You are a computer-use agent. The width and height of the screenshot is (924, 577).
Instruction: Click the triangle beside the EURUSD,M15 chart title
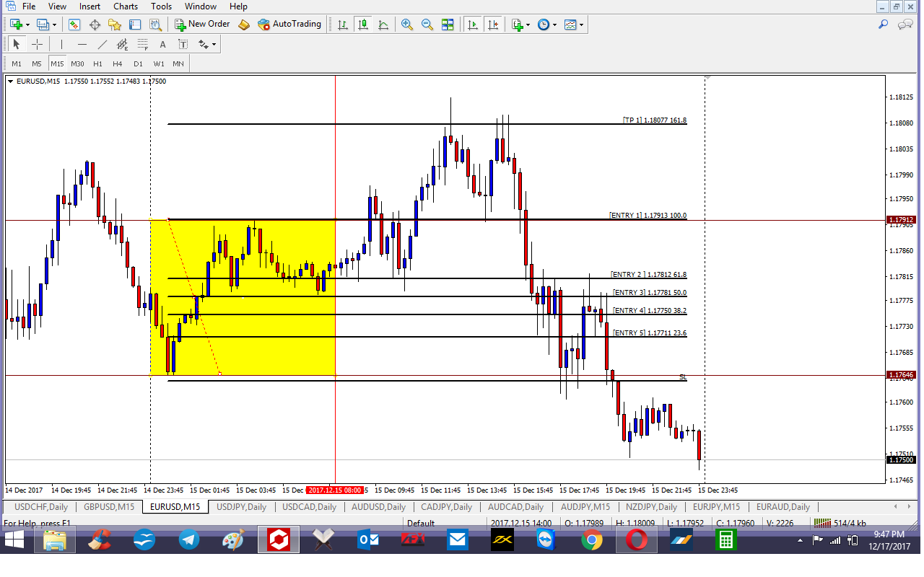[x=10, y=81]
